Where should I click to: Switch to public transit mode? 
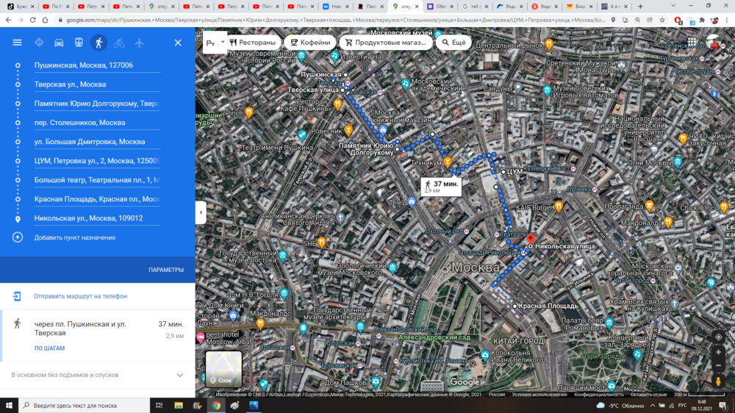tap(79, 43)
